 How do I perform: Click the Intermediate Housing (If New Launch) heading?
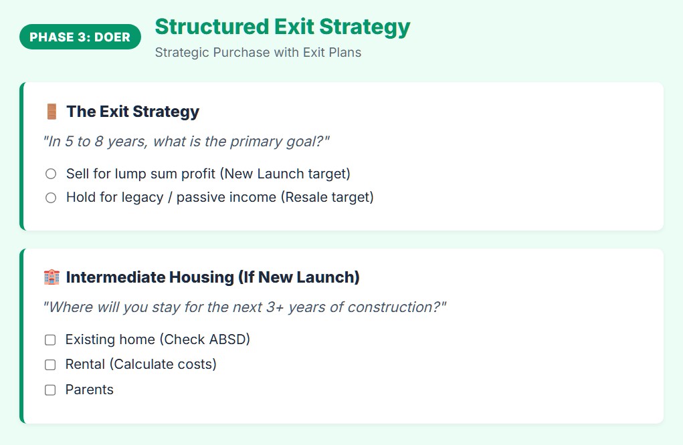point(213,277)
